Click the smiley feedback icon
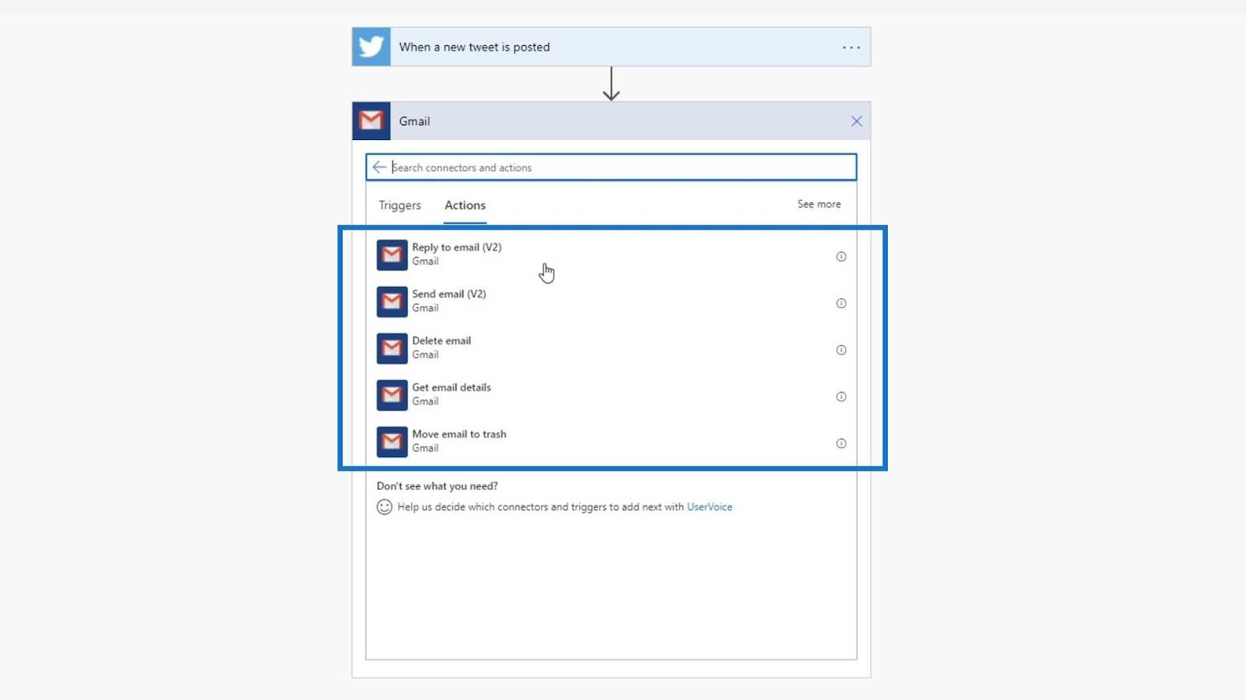The image size is (1246, 700). 384,507
